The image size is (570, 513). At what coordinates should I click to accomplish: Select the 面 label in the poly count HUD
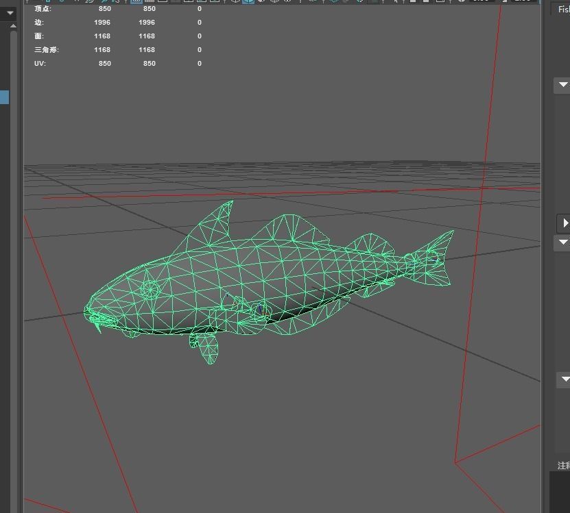click(39, 36)
